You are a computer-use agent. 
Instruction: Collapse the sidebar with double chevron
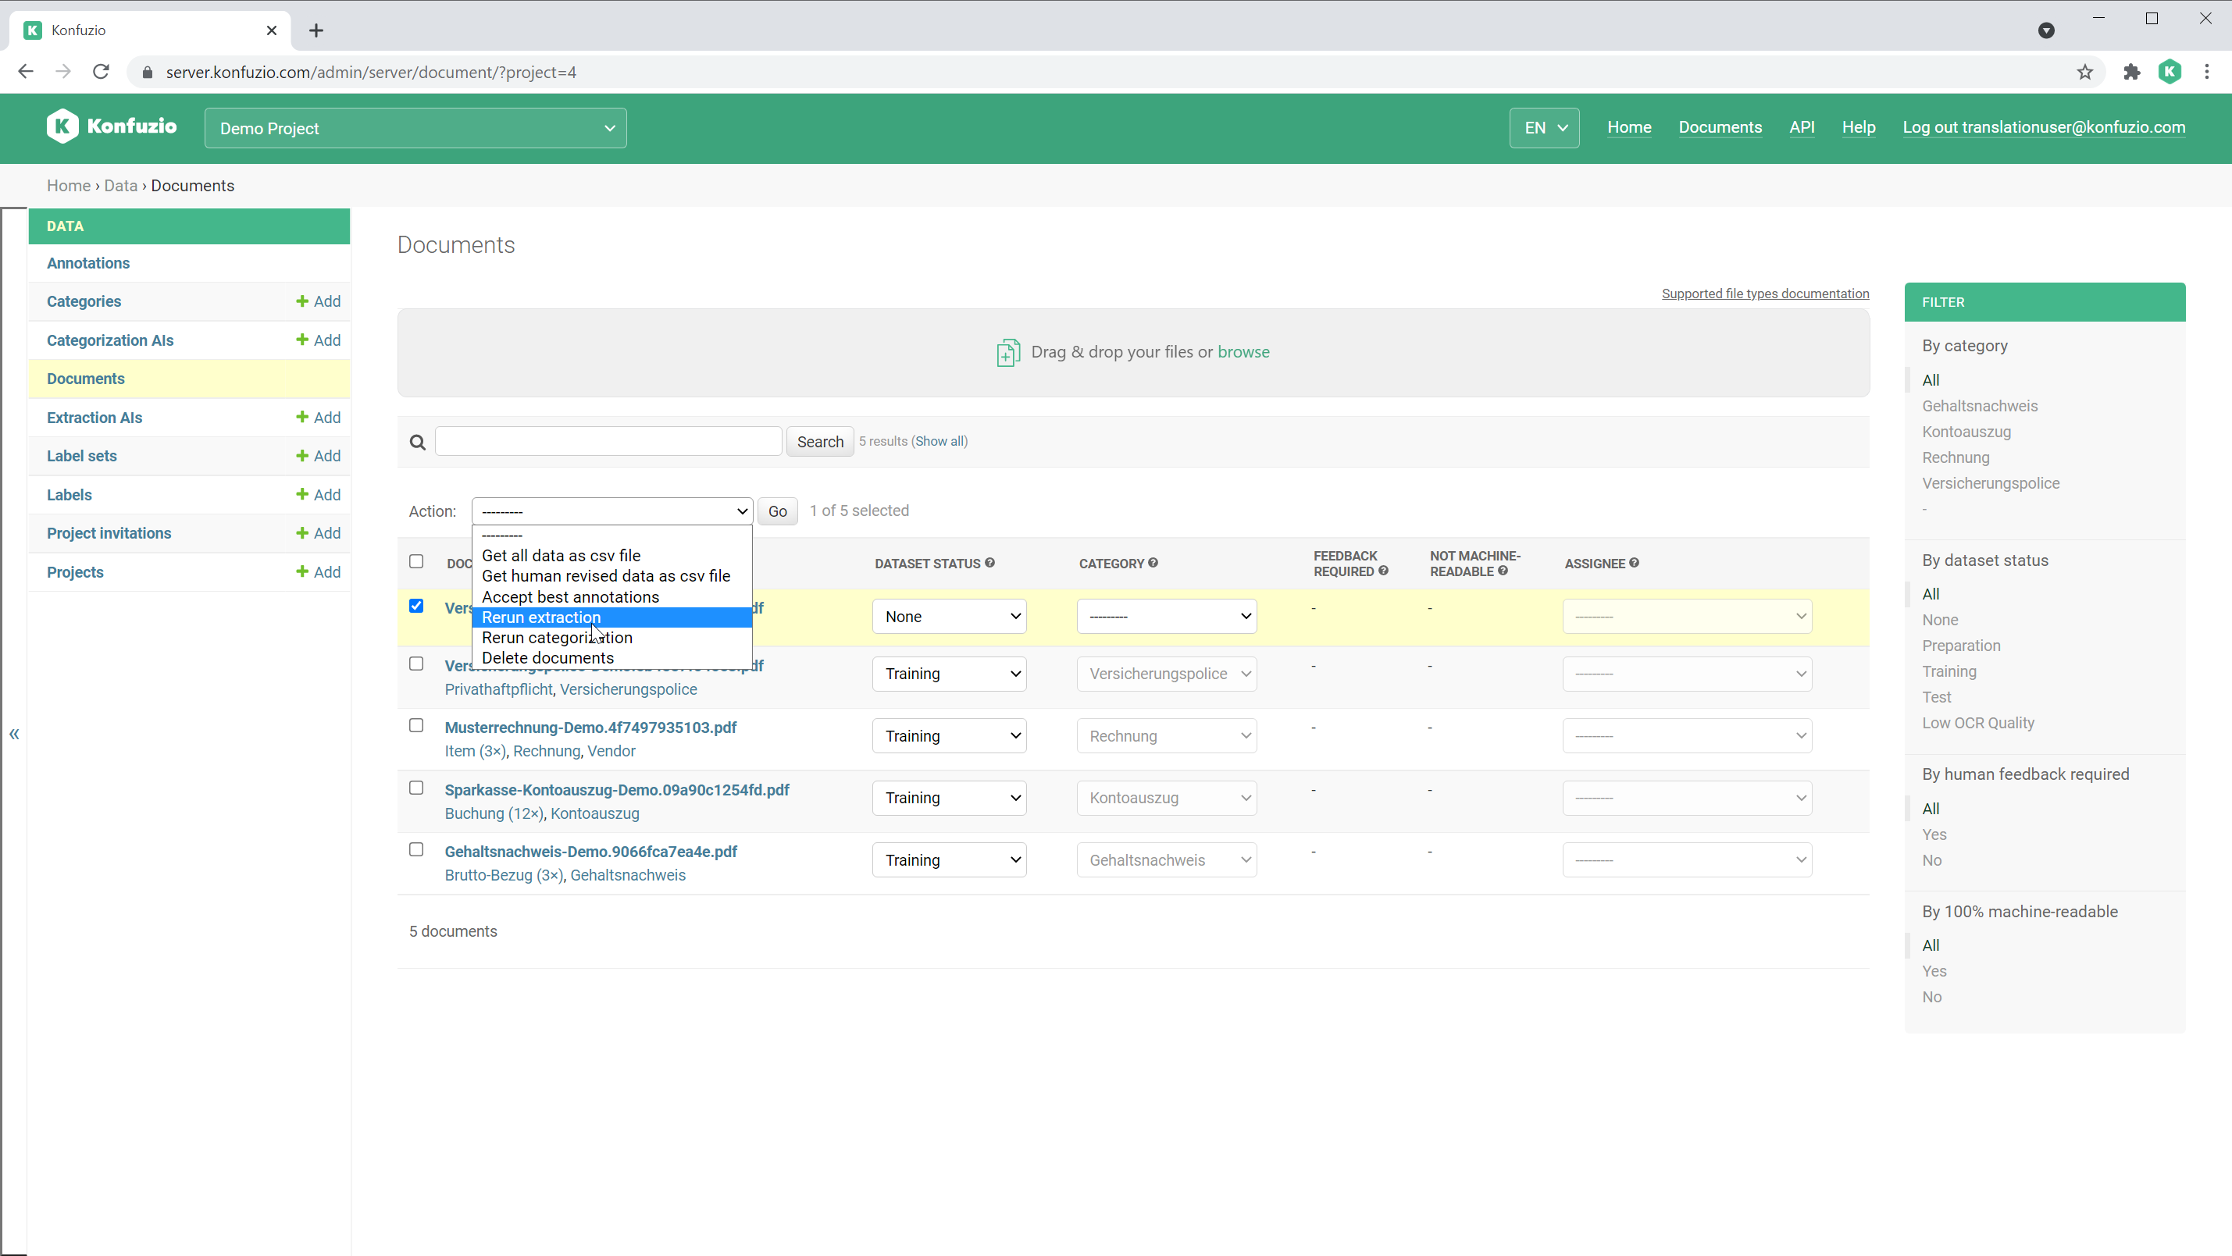pos(14,735)
